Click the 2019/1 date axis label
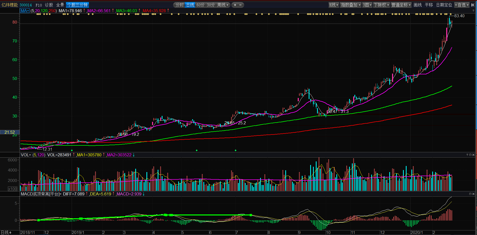The width and height of the screenshot is (477, 235). [78, 232]
